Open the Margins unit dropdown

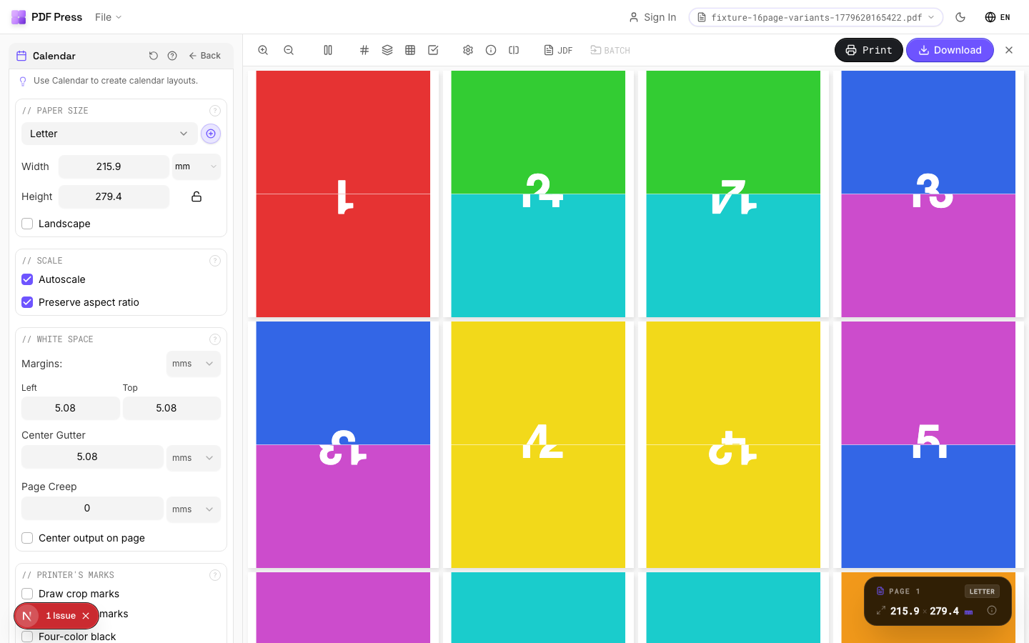click(194, 364)
